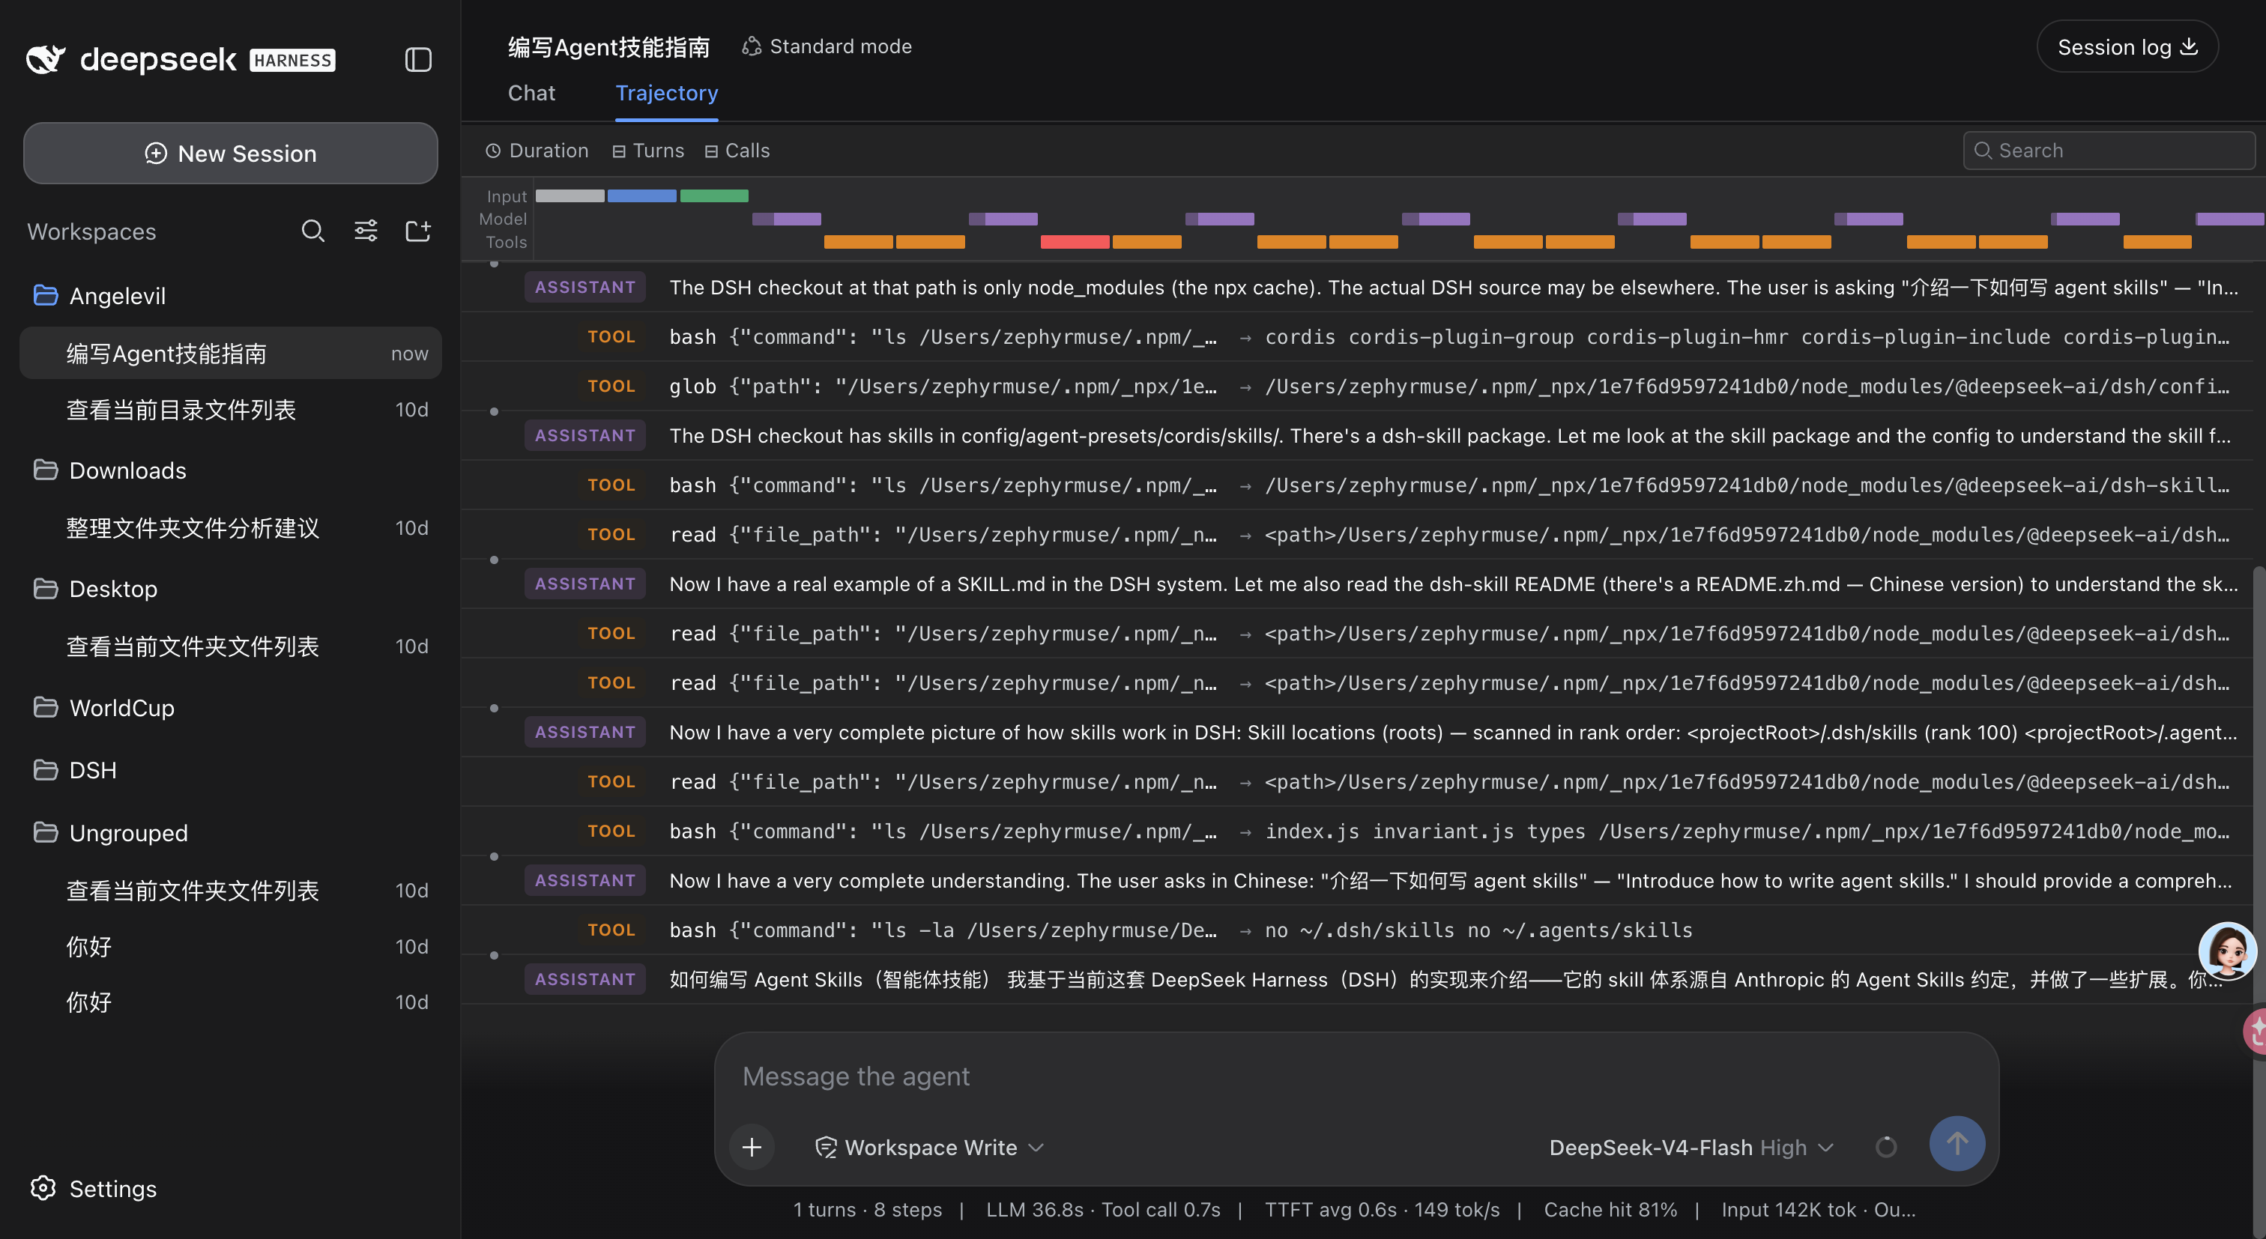Select the Trajectory tab
Screen dimensions: 2266x1239
667,93
